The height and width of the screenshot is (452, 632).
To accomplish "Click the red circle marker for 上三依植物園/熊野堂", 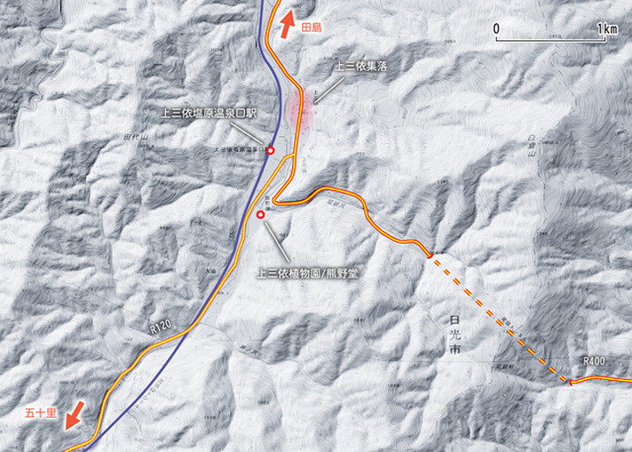I will 261,215.
